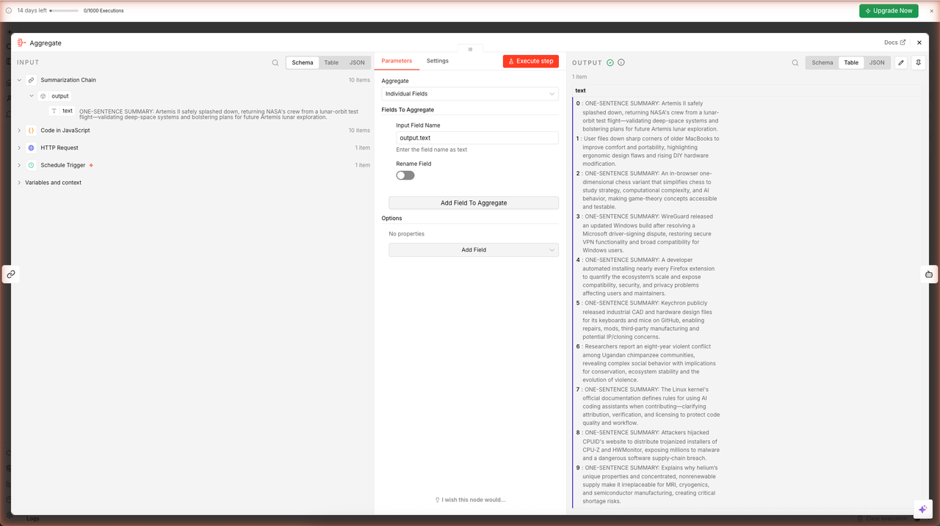This screenshot has height=526, width=940.
Task: Switch output view to Schema
Action: click(x=822, y=63)
